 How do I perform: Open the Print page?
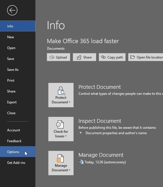click(x=18, y=81)
